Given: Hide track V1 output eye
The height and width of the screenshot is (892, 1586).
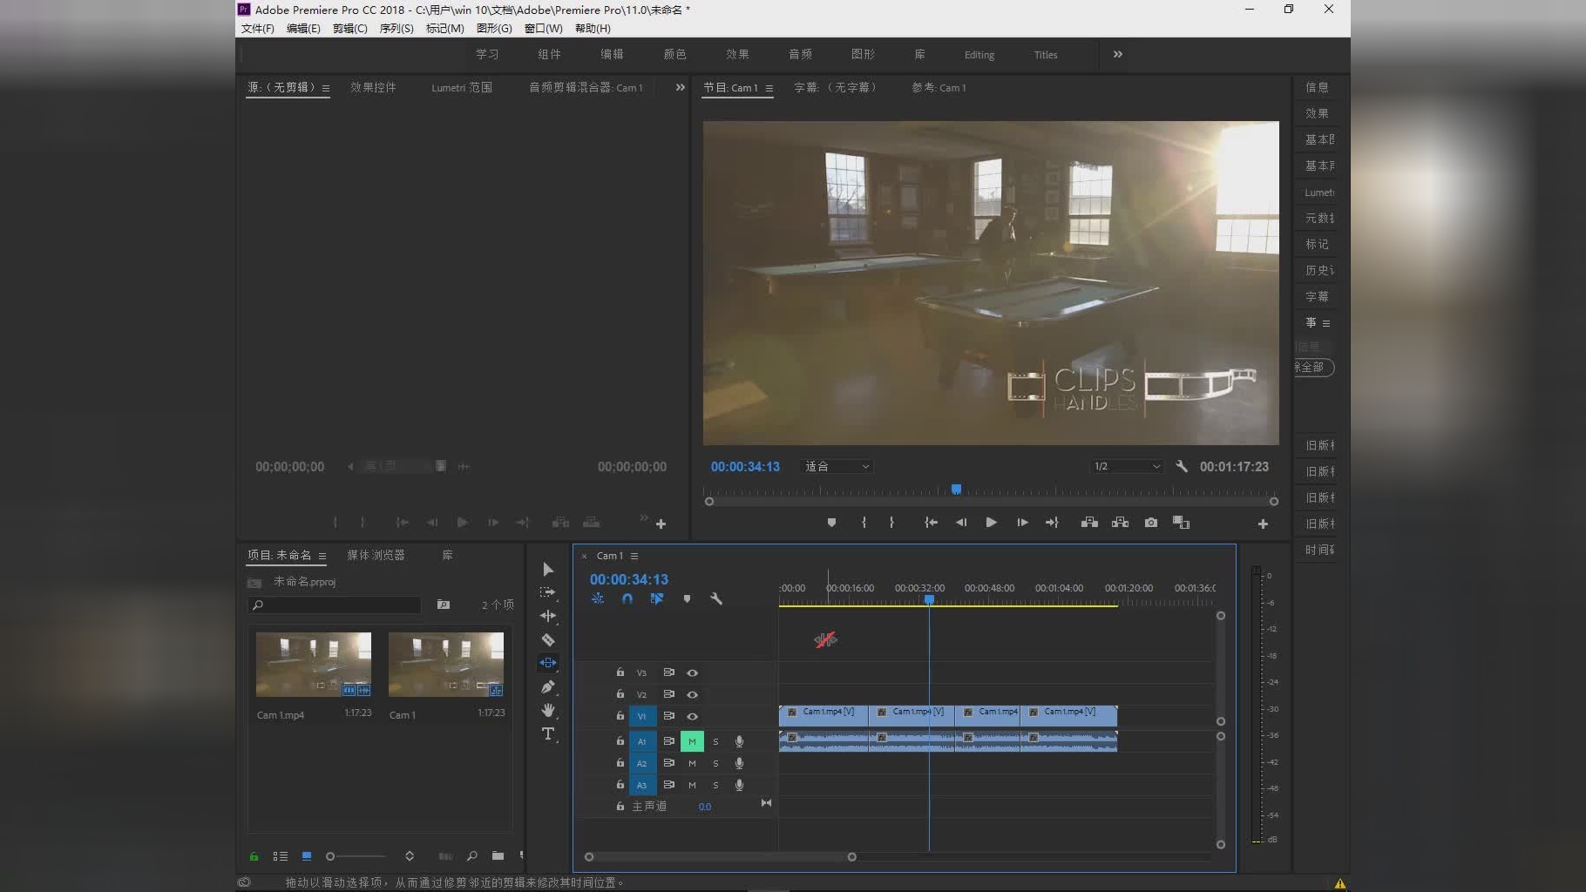Looking at the screenshot, I should 692,716.
